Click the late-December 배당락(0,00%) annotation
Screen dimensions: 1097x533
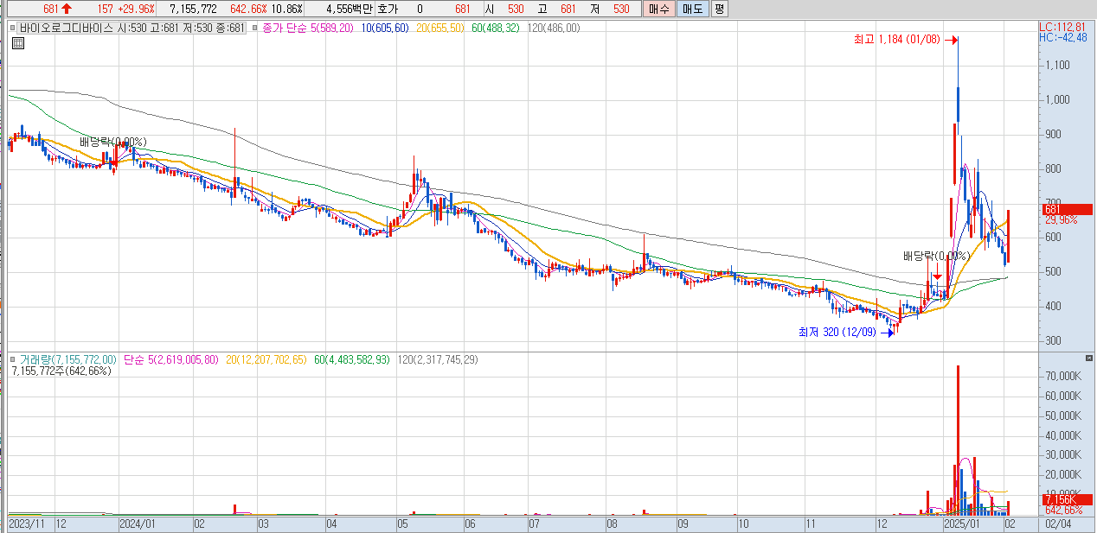(x=937, y=256)
